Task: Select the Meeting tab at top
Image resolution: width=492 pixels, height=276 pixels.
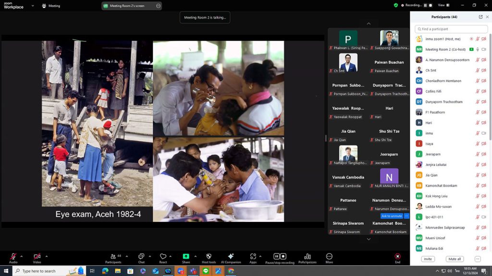Action: point(51,6)
